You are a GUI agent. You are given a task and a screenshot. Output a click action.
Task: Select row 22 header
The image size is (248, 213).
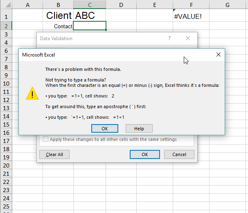6,182
